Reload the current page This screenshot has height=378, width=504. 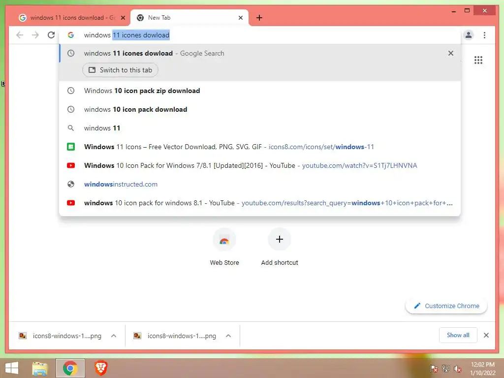[x=51, y=35]
